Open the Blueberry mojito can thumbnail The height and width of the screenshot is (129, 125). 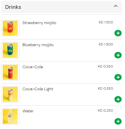click(x=10, y=50)
